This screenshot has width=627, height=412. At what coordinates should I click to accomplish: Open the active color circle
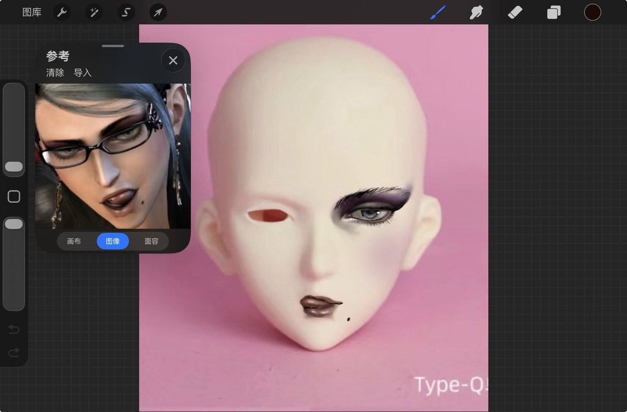point(593,12)
